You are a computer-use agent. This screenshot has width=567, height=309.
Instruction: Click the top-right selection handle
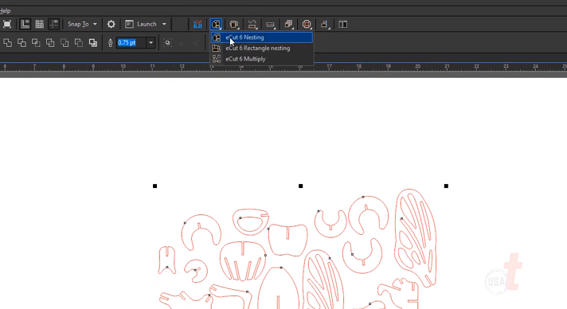446,186
